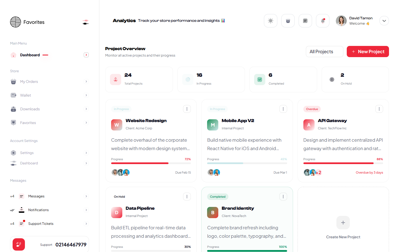Expand the user profile chevron next to David Tamon
Image resolution: width=403 pixels, height=252 pixels.
tap(384, 20)
